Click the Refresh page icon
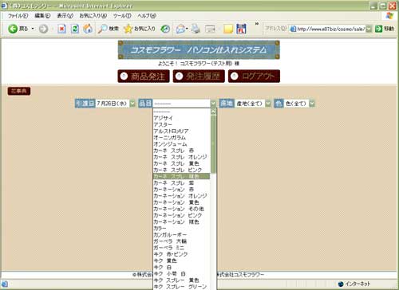 coord(75,29)
